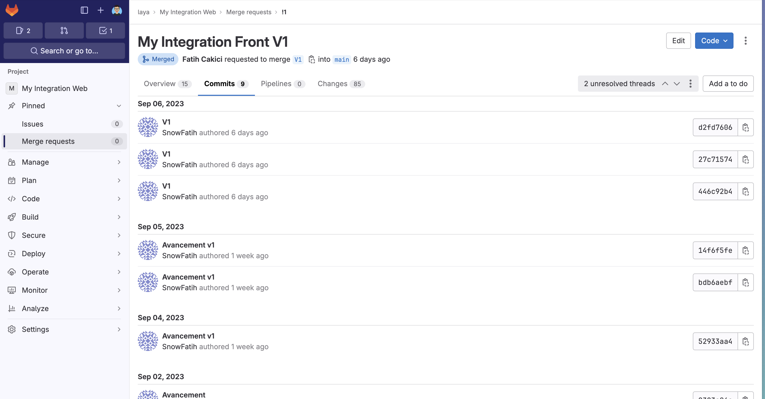Click the Edit button for this MR
This screenshot has width=765, height=399.
678,40
